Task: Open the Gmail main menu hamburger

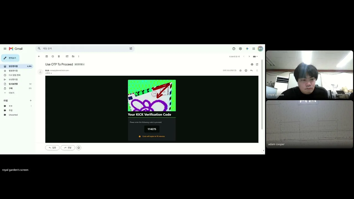Action: coord(5,49)
